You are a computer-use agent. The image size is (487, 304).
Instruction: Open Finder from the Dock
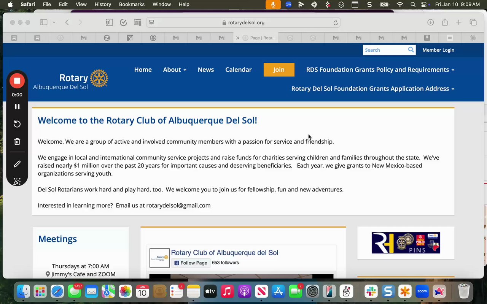click(x=24, y=291)
